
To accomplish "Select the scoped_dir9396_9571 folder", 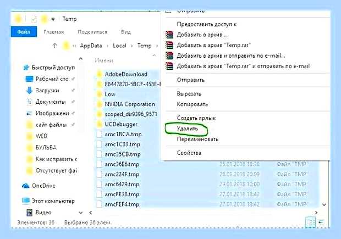I will click(x=131, y=114).
